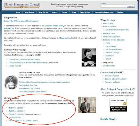Click Twinings Earl Grey Tea link
Image resolution: width=139 pixels, height=126 pixels.
click(x=28, y=85)
